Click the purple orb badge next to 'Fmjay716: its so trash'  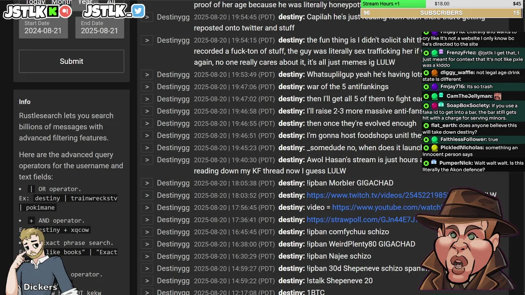(x=434, y=86)
